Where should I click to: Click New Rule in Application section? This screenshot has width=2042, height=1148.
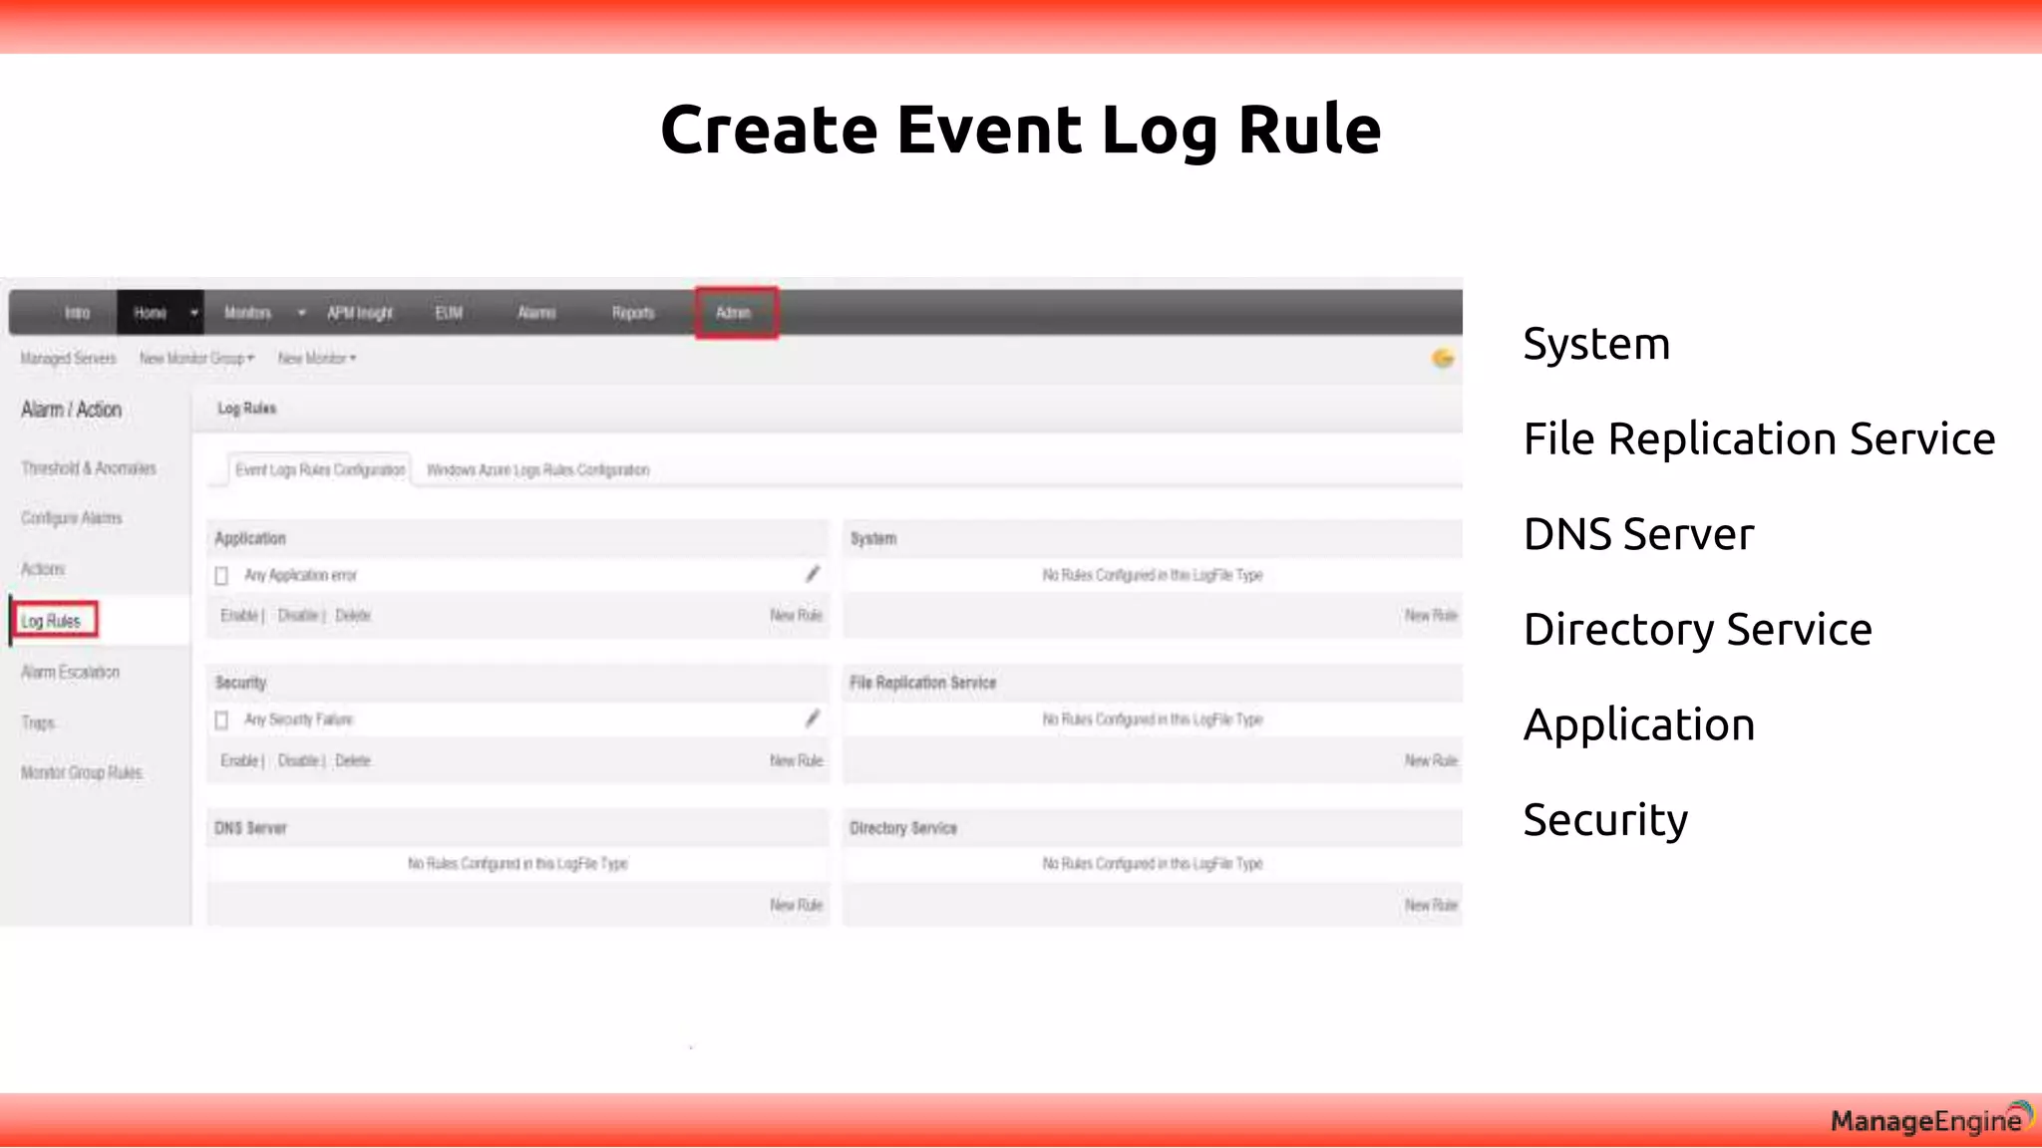[x=796, y=616]
